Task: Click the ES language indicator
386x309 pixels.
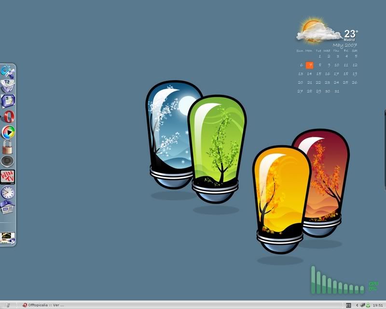Action: tap(348, 305)
